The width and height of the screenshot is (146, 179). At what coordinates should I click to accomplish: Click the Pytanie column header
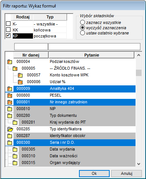(x=92, y=55)
